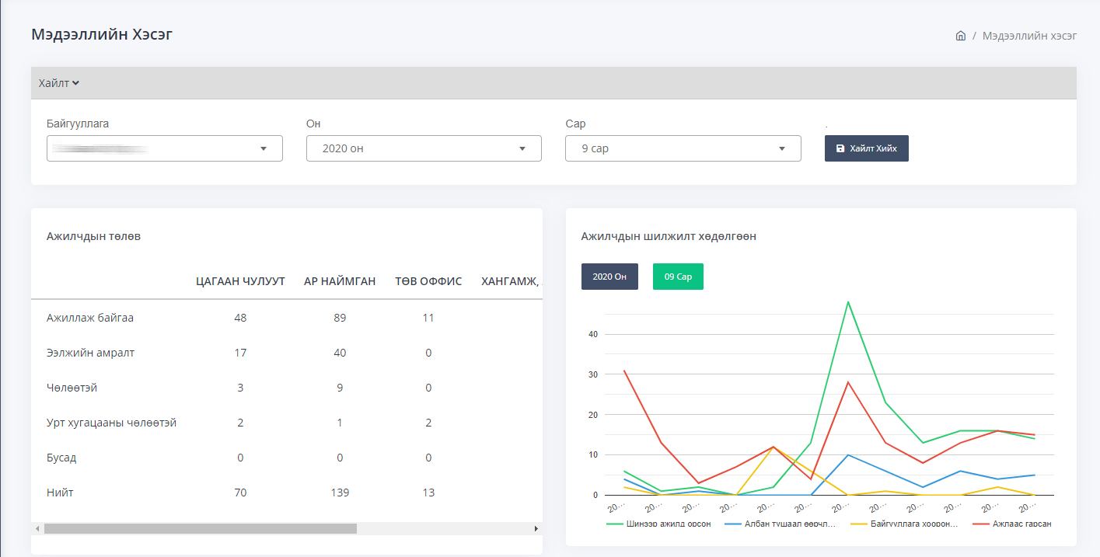This screenshot has width=1100, height=557.
Task: Click the table's horizontal scrollbar thumb
Action: pyautogui.click(x=200, y=528)
